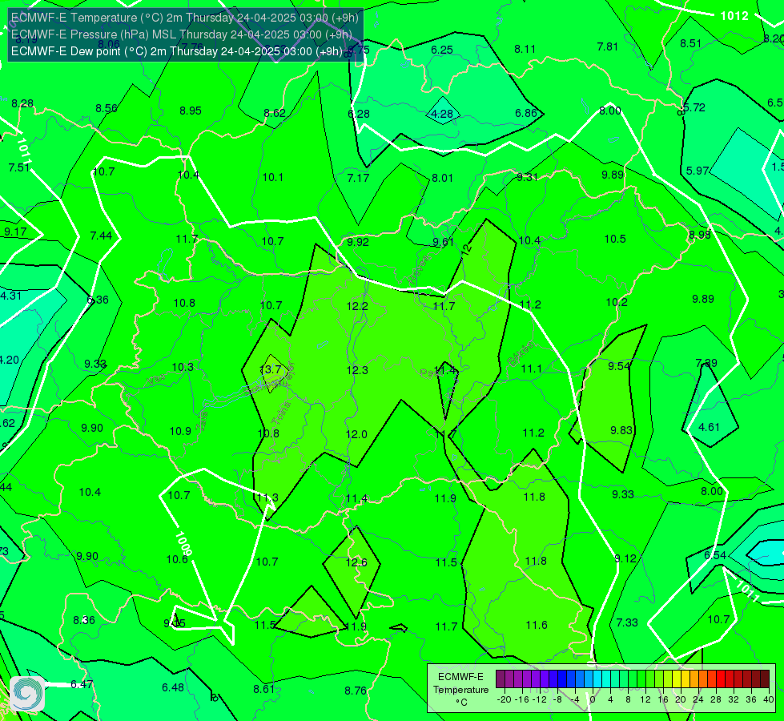This screenshot has height=721, width=784.
Task: Click the cold-pocket value 4.61
Action: [x=709, y=427]
